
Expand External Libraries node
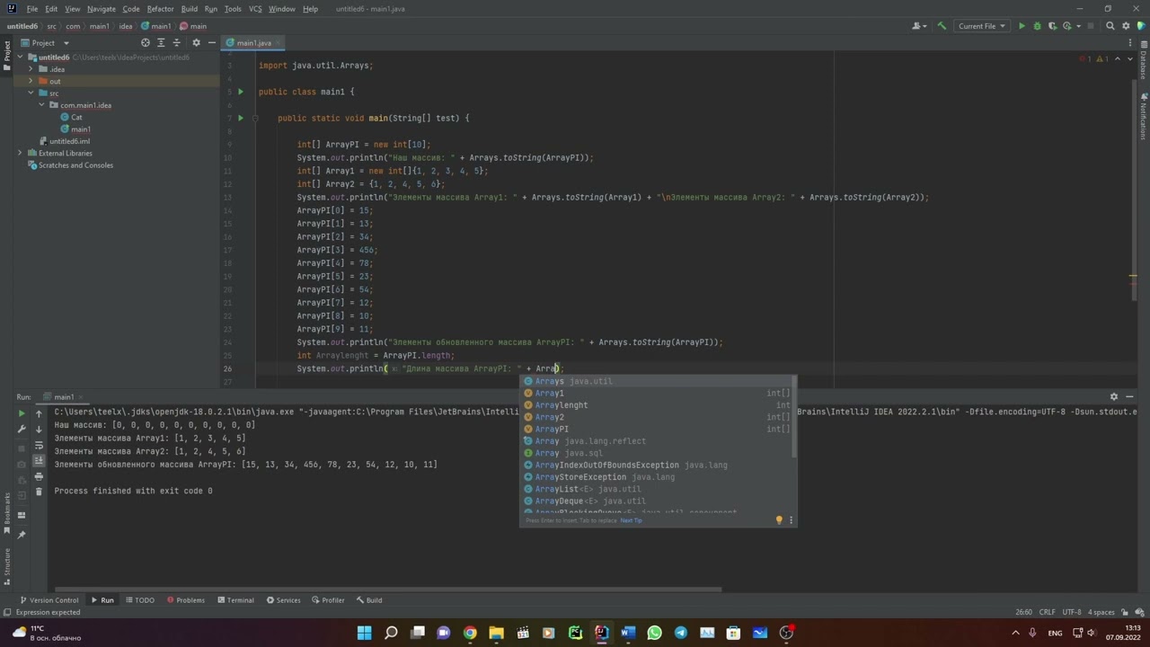pos(21,153)
